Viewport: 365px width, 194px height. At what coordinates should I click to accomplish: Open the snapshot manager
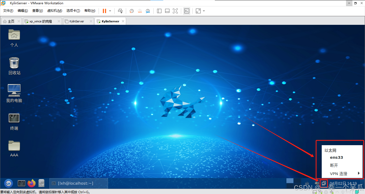pos(148,11)
